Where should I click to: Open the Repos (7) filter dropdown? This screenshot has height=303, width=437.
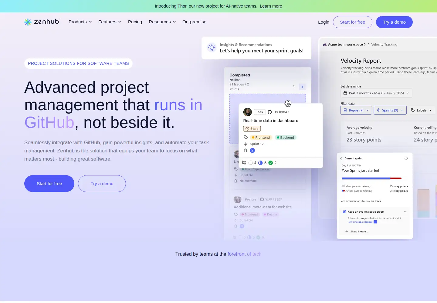356,110
